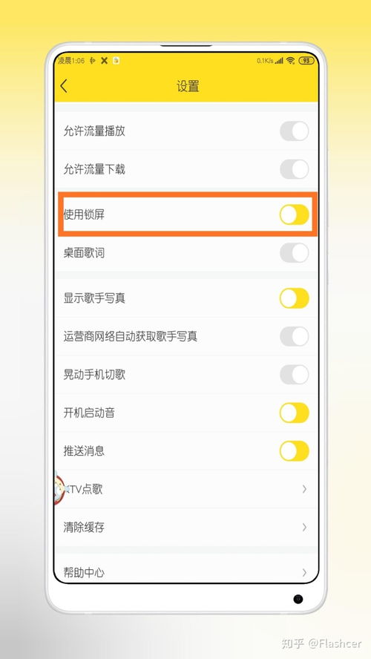Screen dimensions: 371x659
Task: Tap the yellow app notification icon in the status bar
Action: [x=116, y=61]
